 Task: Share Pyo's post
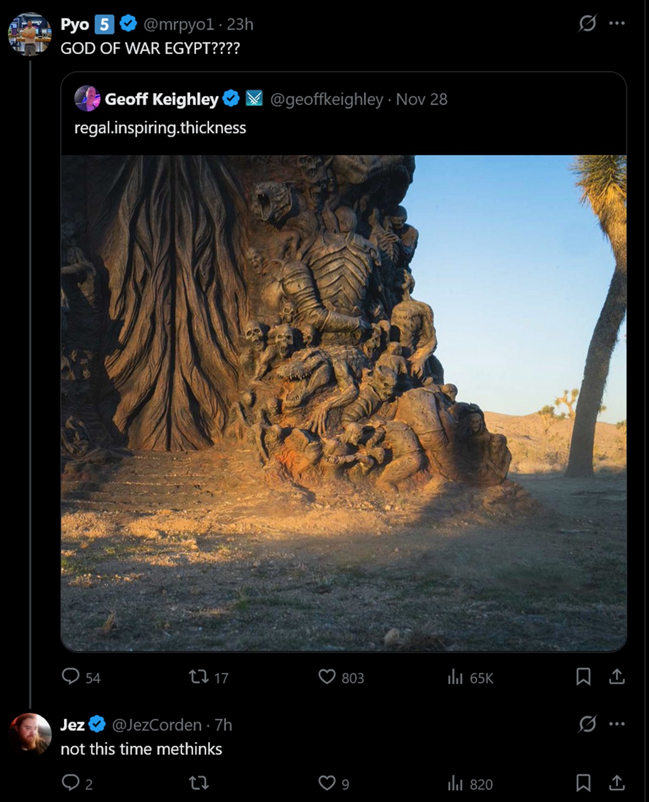[617, 676]
